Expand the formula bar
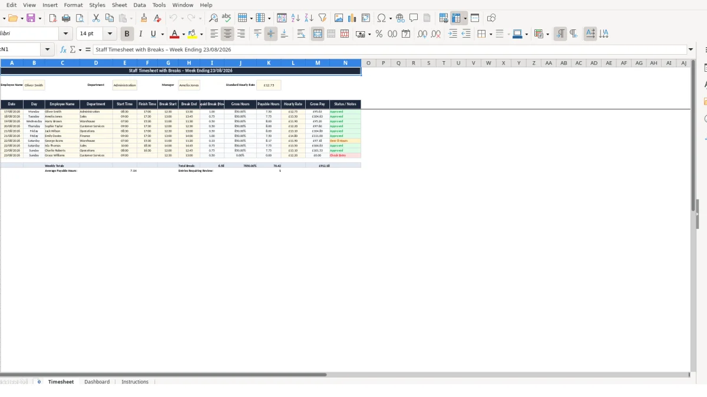Viewport: 707px width, 397px height. click(691, 50)
